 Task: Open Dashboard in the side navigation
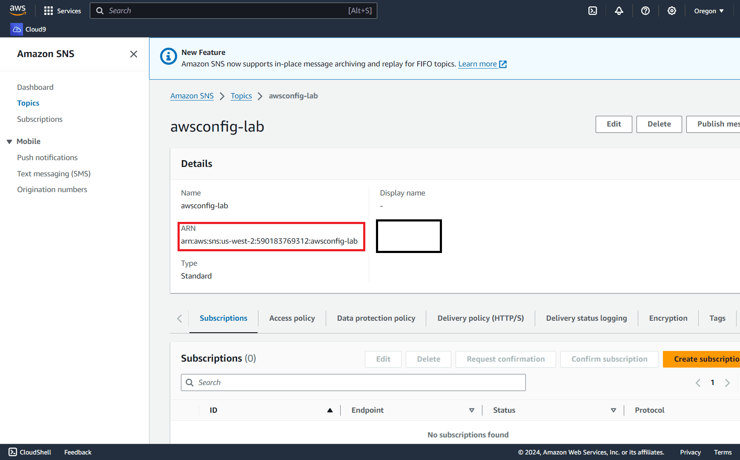pos(35,87)
